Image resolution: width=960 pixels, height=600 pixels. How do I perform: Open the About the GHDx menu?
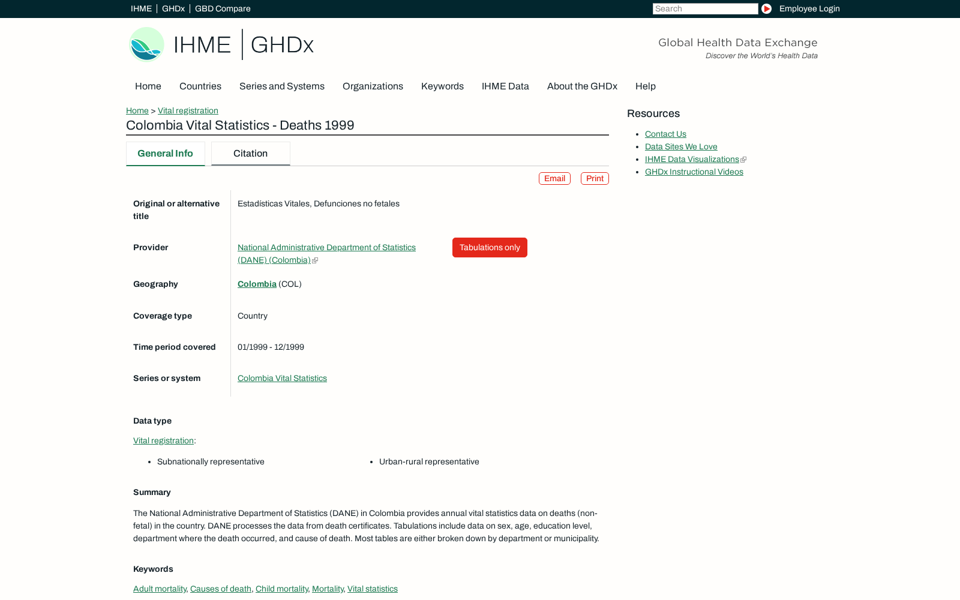coord(582,86)
